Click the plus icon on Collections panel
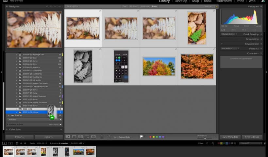Image resolution: width=268 pixels, height=157 pixels. point(61,130)
